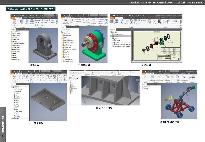Insert a Base view in drawing window
This screenshot has width=205, height=142.
(x=112, y=22)
